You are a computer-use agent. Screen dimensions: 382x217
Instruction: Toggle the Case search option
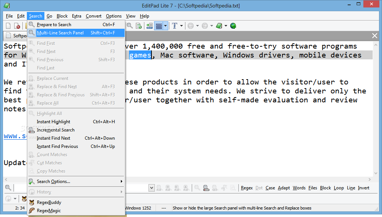pos(270,188)
